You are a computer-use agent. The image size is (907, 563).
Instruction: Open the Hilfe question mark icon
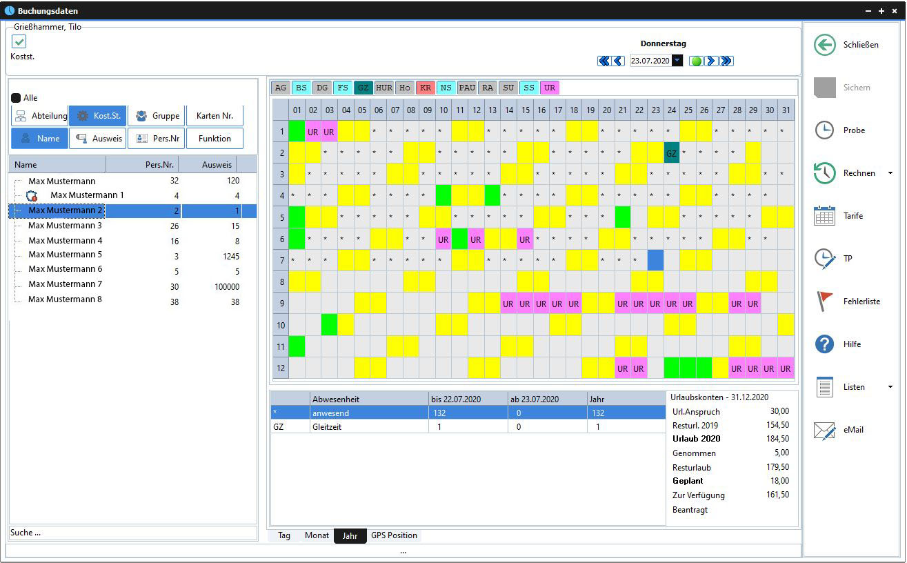[824, 344]
